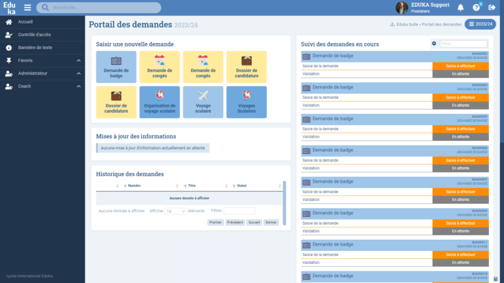Open the notifications bell

coord(461,7)
